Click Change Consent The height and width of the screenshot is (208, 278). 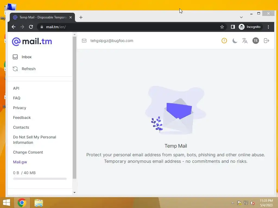pos(28,152)
